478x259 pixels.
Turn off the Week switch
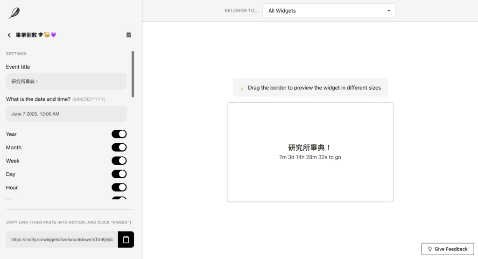pyautogui.click(x=119, y=161)
